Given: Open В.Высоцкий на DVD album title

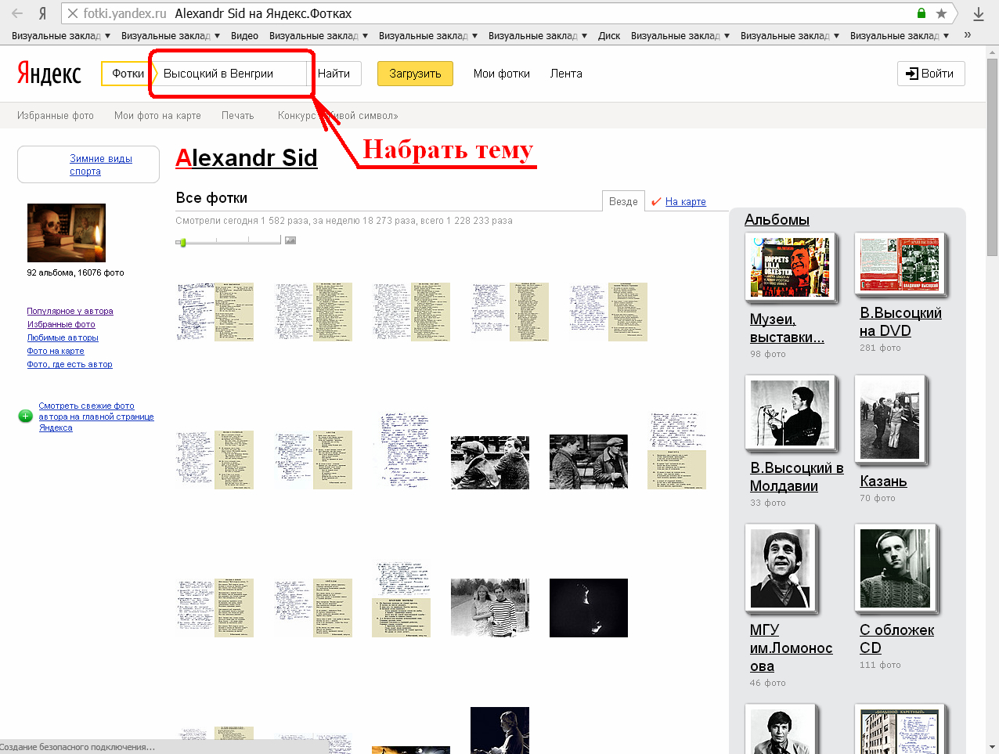Looking at the screenshot, I should tap(900, 322).
